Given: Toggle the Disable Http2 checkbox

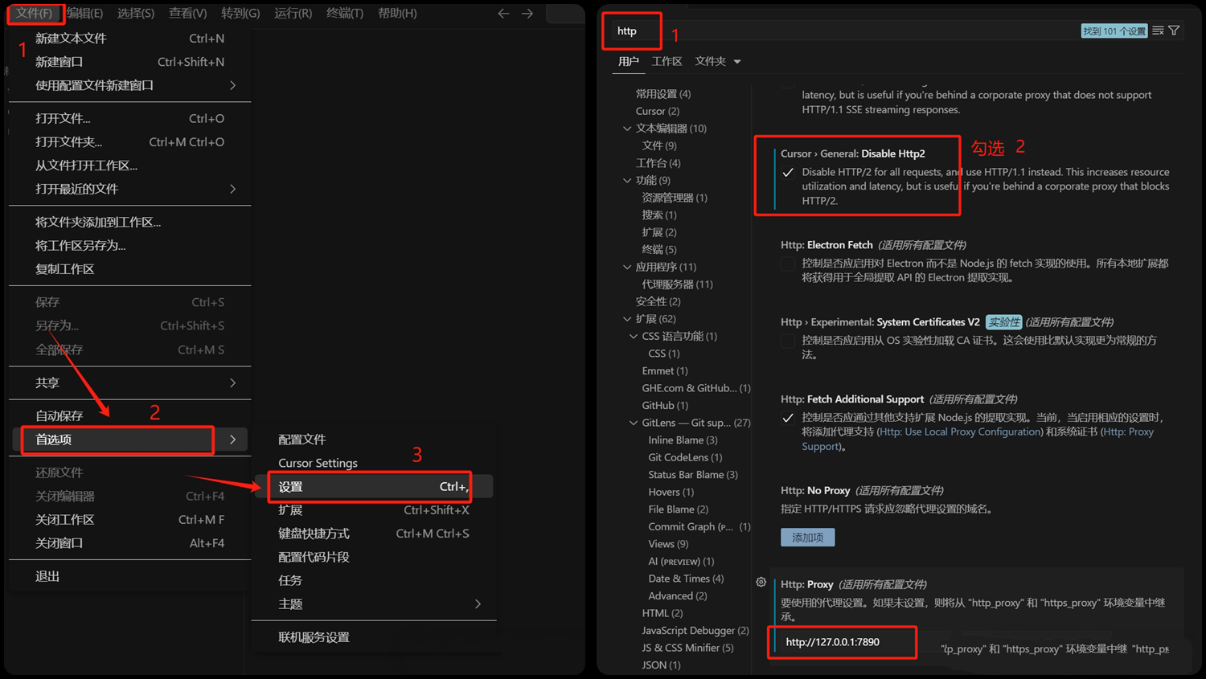Looking at the screenshot, I should point(788,172).
